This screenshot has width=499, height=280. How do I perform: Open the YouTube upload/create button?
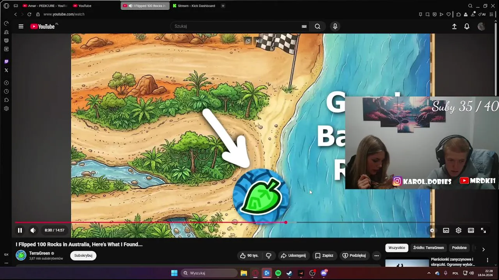coord(454,26)
